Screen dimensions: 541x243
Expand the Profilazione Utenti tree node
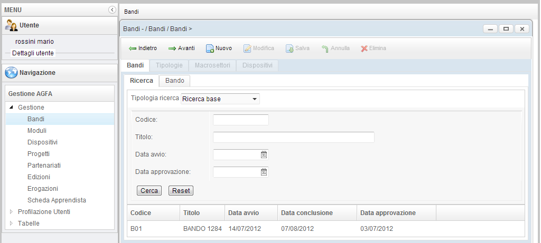point(12,212)
